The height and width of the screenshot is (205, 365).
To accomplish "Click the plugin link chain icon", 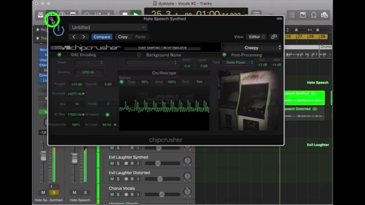I will click(274, 37).
